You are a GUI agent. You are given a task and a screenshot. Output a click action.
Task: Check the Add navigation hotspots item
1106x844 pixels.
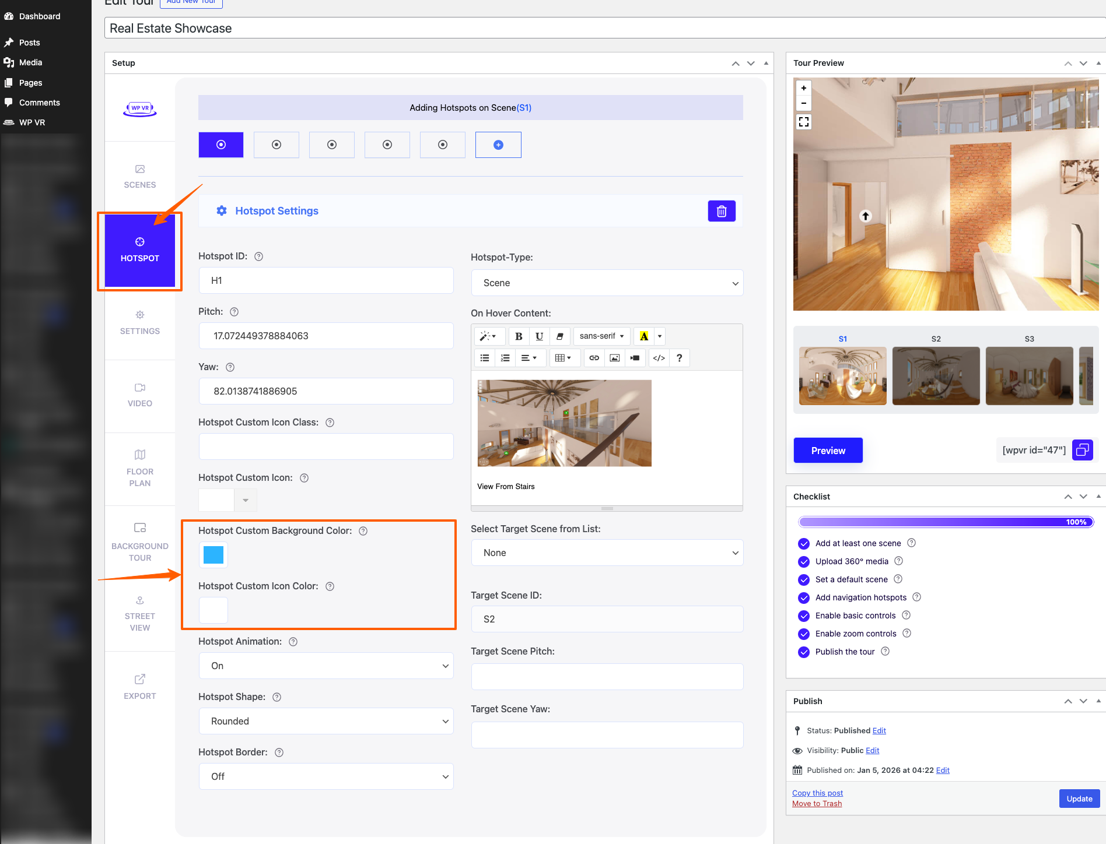[803, 597]
